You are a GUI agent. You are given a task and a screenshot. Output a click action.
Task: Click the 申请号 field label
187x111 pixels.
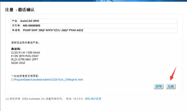coord(16,30)
